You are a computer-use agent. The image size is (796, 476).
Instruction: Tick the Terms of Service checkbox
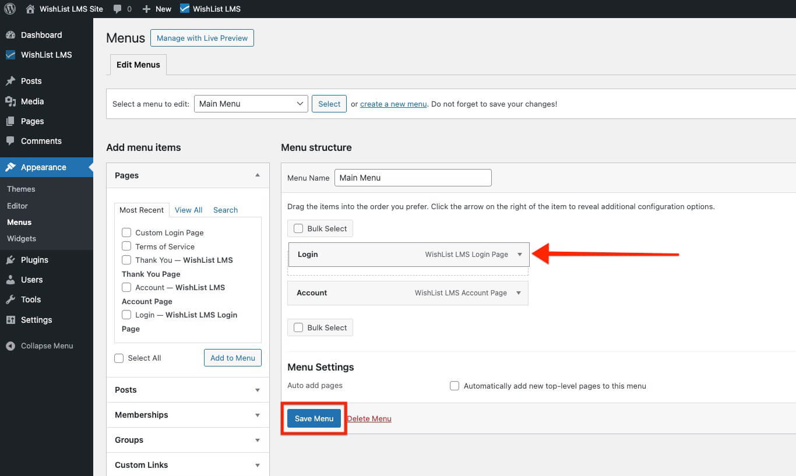(x=126, y=246)
